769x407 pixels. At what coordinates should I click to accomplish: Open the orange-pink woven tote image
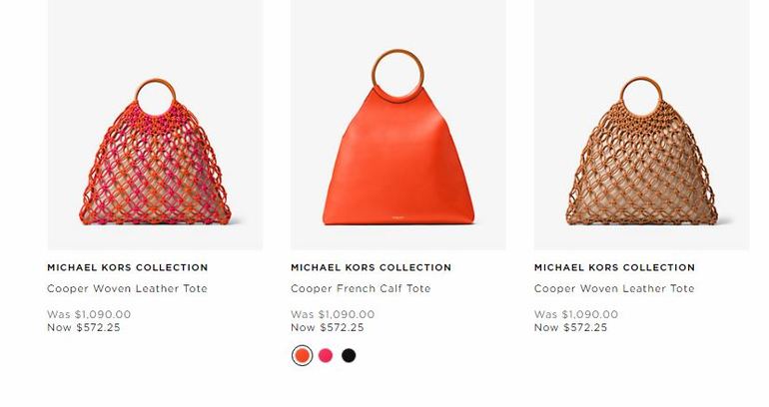[x=155, y=125]
